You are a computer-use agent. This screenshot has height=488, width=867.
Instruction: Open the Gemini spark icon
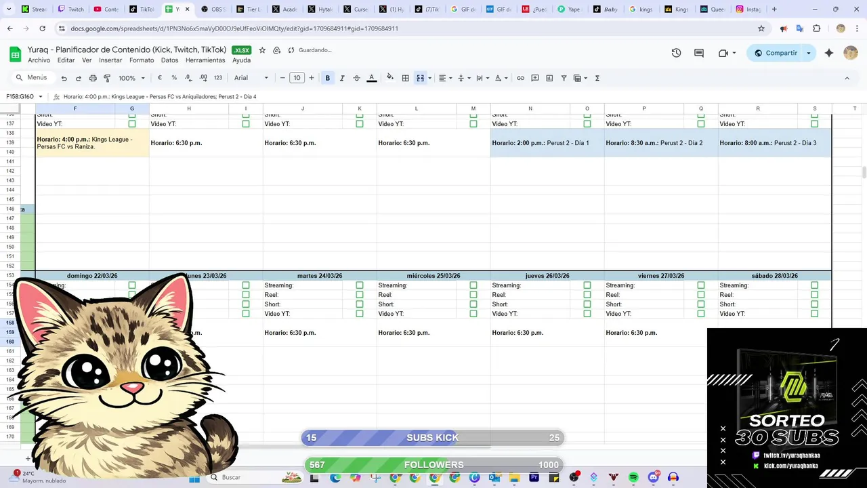(829, 53)
